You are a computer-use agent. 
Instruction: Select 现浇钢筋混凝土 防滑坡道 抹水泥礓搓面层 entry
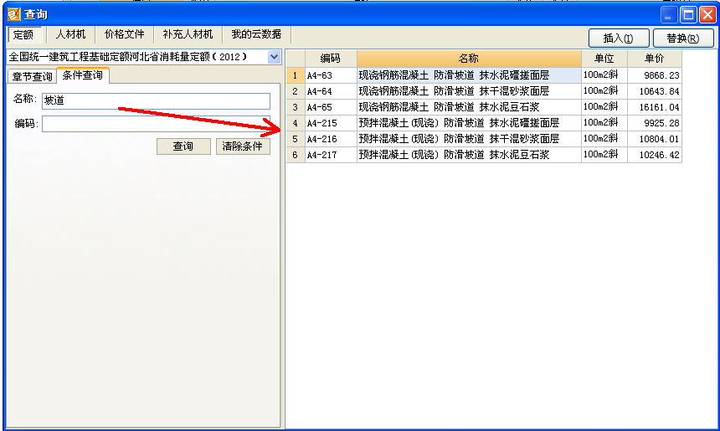tap(469, 75)
